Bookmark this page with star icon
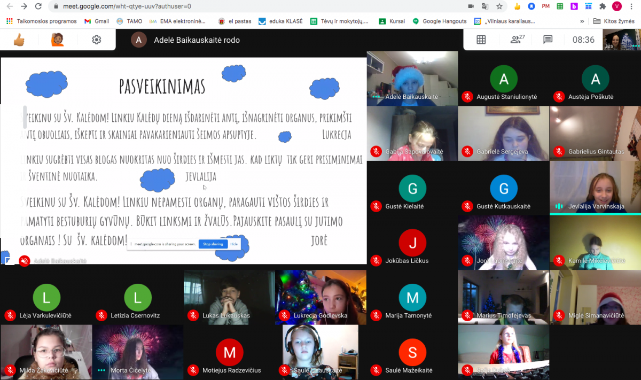The image size is (641, 380). [x=499, y=6]
